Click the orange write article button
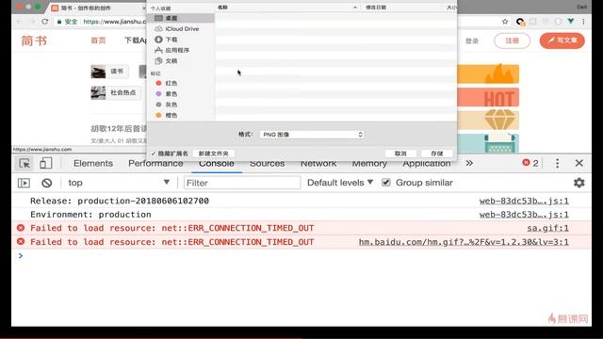The width and height of the screenshot is (603, 339). coord(562,40)
